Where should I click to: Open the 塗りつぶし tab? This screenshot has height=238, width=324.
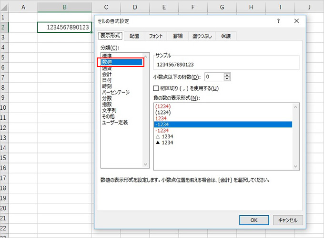click(202, 36)
